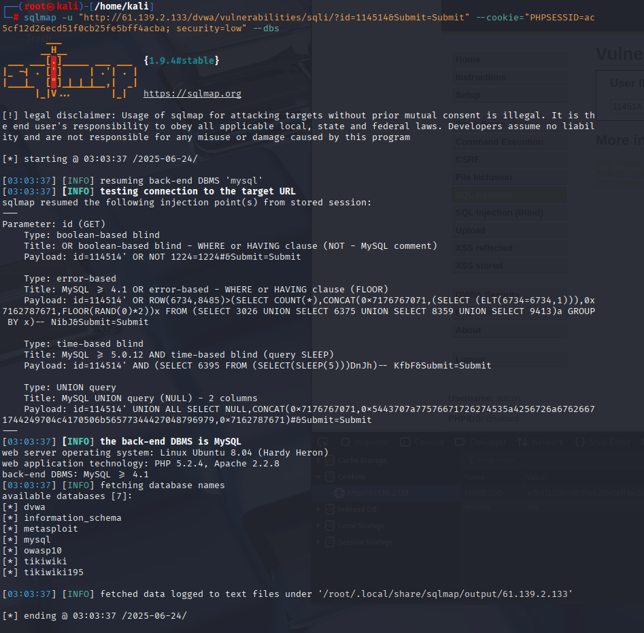Image resolution: width=644 pixels, height=633 pixels.
Task: Click 'tikiwiki195' in the databases list
Action: pyautogui.click(x=54, y=572)
